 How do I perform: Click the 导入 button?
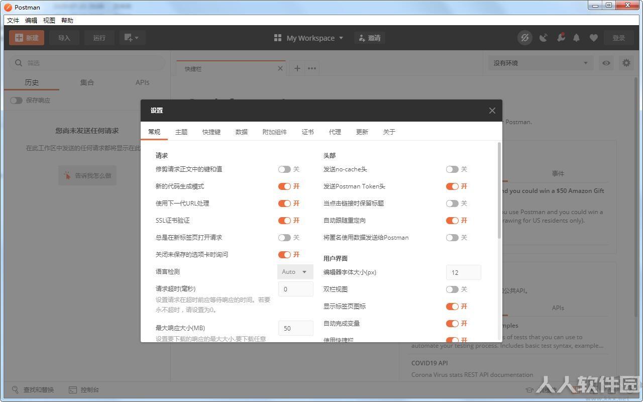tap(64, 38)
